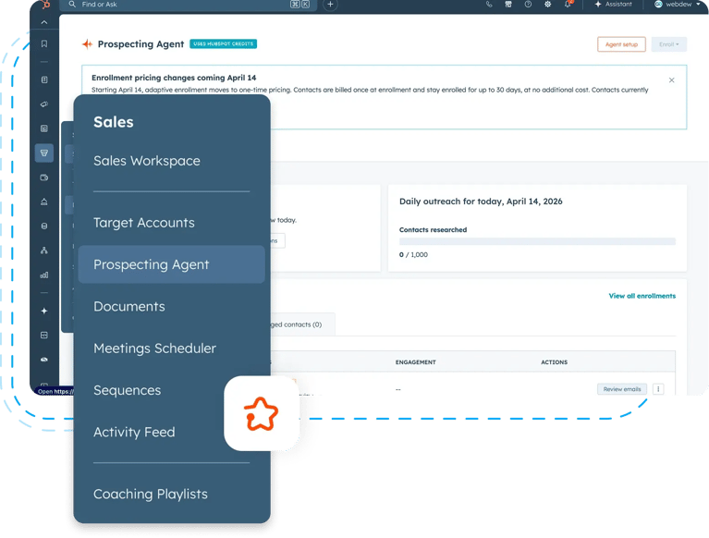The image size is (709, 538).
Task: Click the magnifier icon in the search bar
Action: coord(72,4)
